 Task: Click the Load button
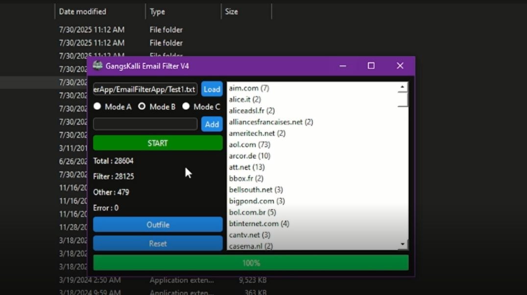[212, 89]
